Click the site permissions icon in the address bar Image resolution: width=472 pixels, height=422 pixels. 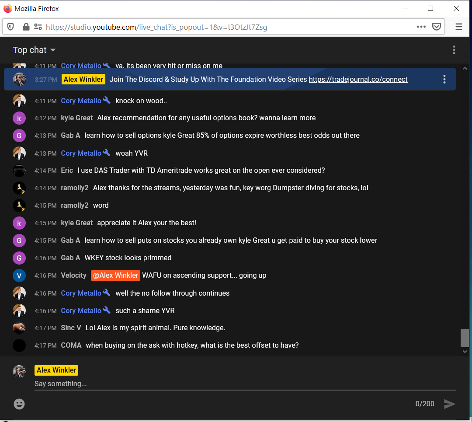tap(38, 26)
